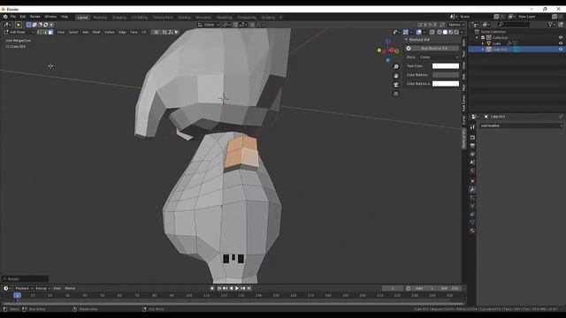Screen dimensions: 566x318
Task: Click the Stop Shortcut VUr button
Action: (432, 48)
